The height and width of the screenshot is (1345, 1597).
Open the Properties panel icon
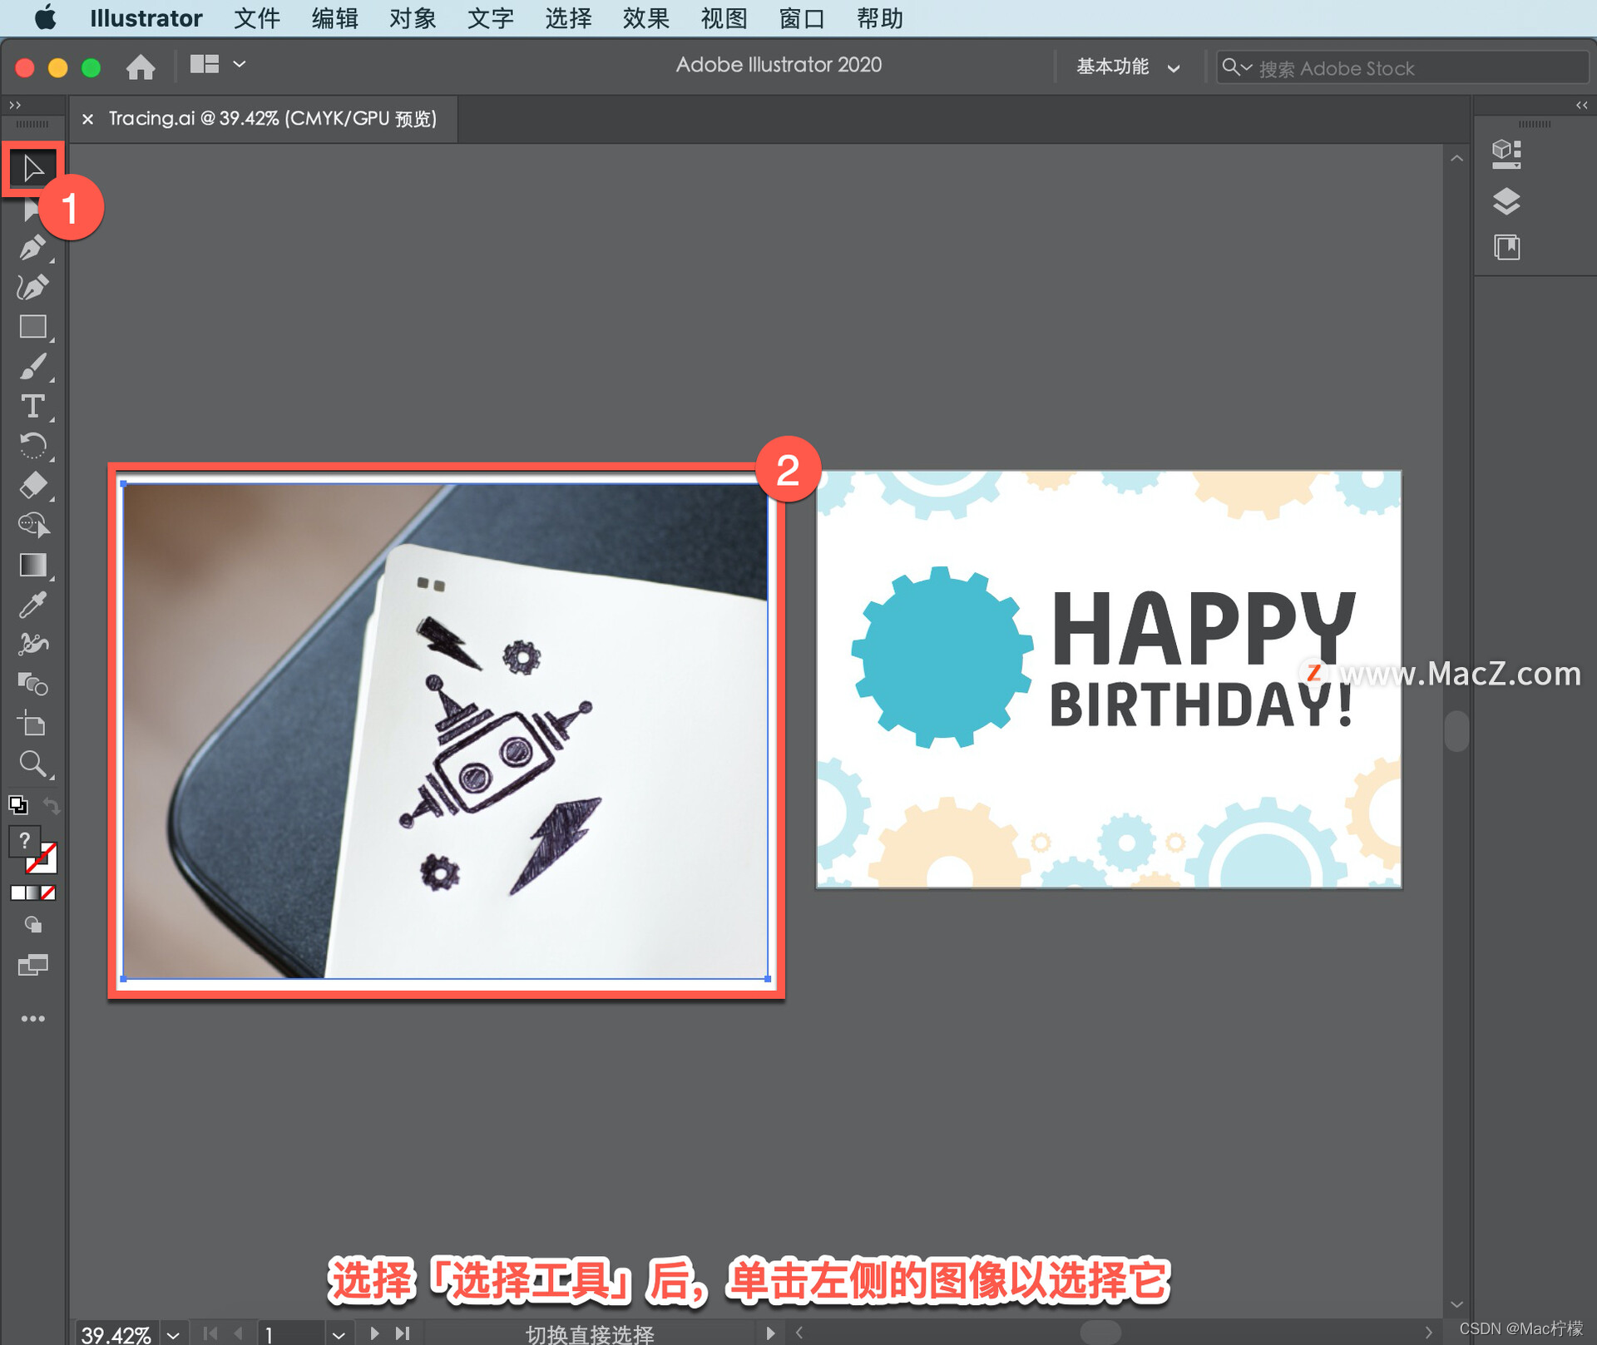pyautogui.click(x=1506, y=154)
